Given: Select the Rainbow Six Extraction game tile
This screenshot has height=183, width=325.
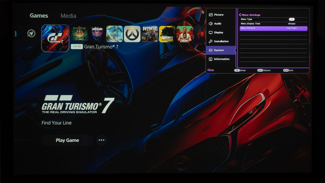Looking at the screenshot, I should coord(167,34).
